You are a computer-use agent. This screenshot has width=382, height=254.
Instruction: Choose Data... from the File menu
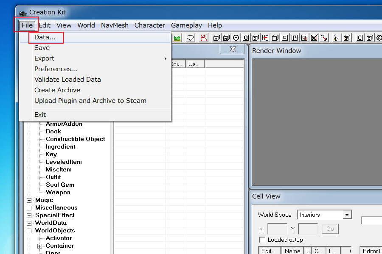click(95, 37)
